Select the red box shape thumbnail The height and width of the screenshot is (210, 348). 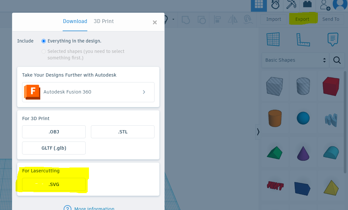(x=331, y=86)
